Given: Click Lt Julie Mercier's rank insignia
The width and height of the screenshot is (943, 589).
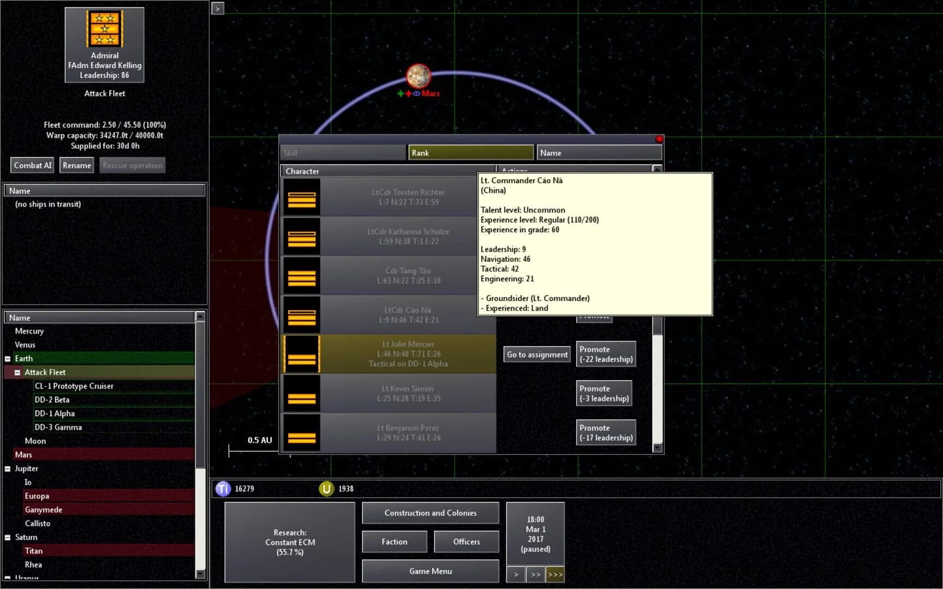Looking at the screenshot, I should tap(301, 353).
